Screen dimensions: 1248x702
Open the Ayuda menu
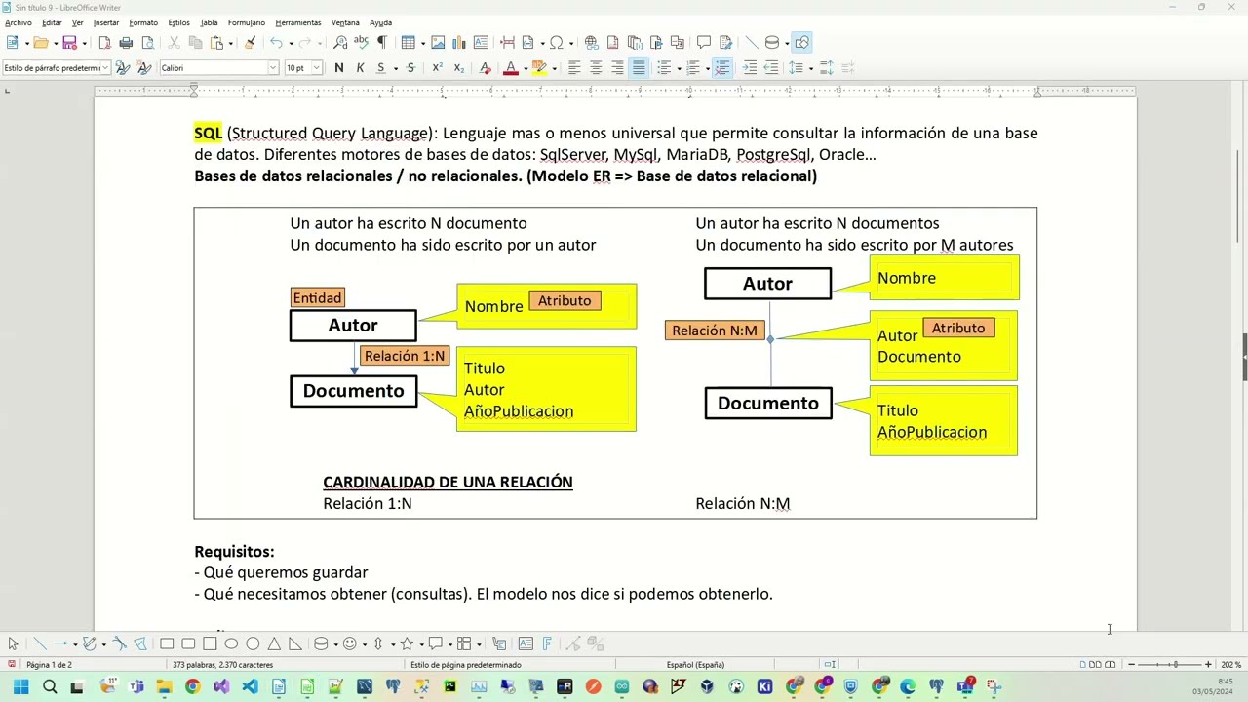pos(380,22)
